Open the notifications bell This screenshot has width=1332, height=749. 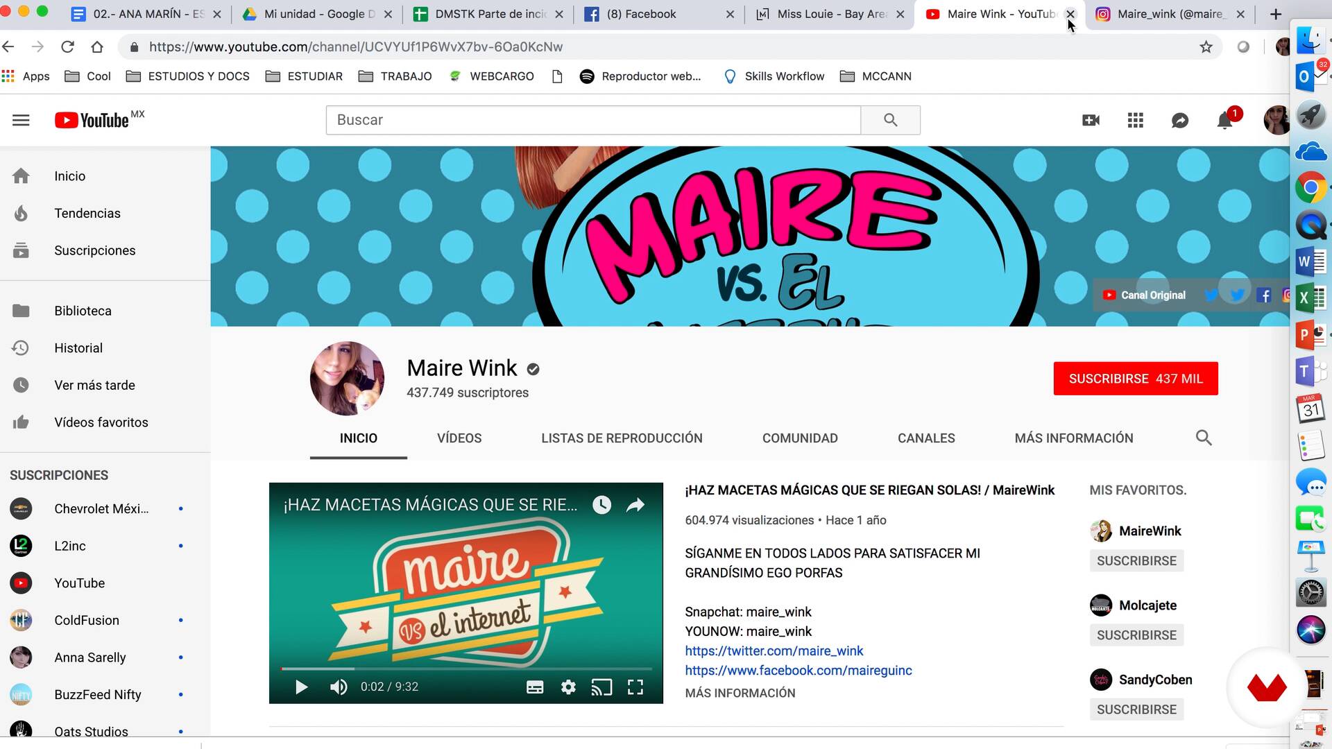pos(1225,121)
